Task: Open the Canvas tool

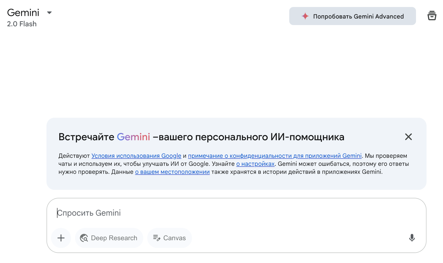Action: pos(169,238)
